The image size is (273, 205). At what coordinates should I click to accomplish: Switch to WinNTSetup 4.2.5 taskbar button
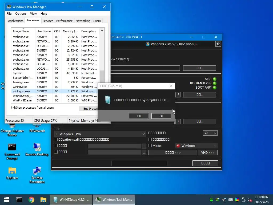pyautogui.click(x=71, y=200)
